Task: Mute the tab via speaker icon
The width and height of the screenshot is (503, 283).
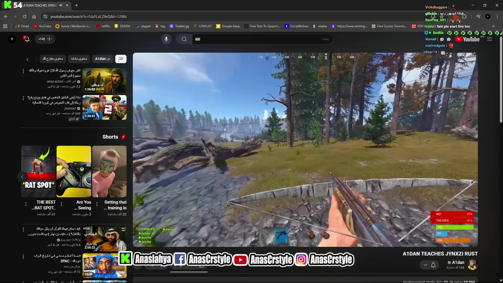Action: tap(61, 6)
